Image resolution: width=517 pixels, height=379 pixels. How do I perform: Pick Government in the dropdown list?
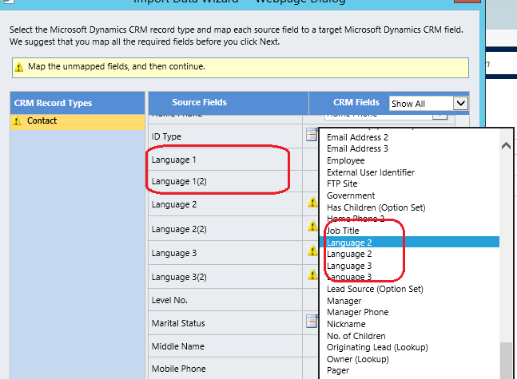pos(351,195)
